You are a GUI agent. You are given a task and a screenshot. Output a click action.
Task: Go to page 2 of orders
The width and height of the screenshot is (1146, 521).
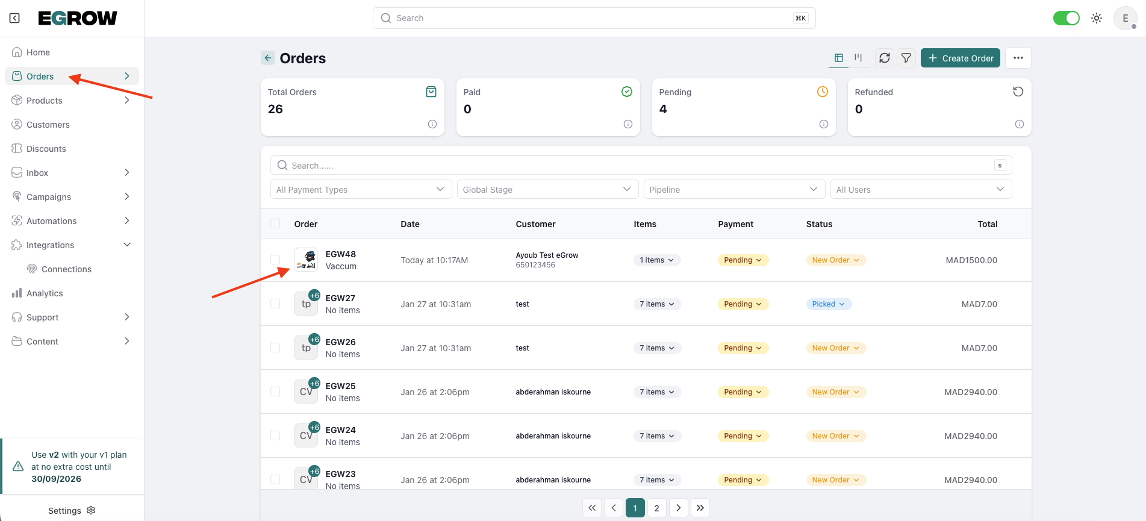[656, 508]
